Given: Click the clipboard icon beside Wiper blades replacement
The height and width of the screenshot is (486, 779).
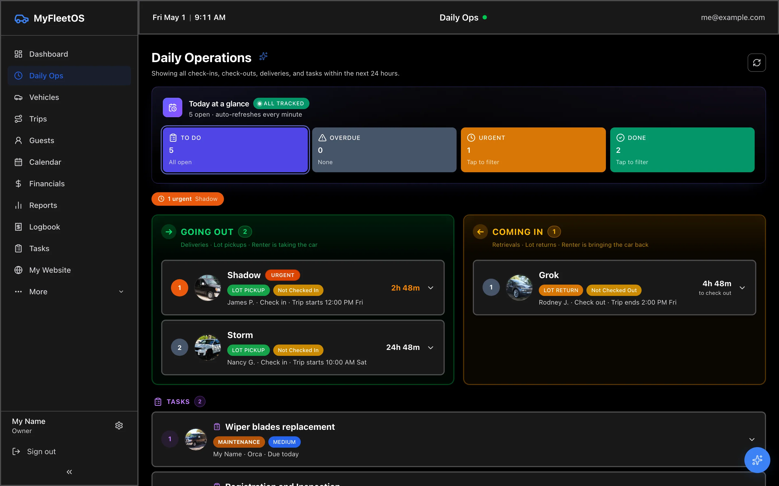Looking at the screenshot, I should click(x=217, y=427).
